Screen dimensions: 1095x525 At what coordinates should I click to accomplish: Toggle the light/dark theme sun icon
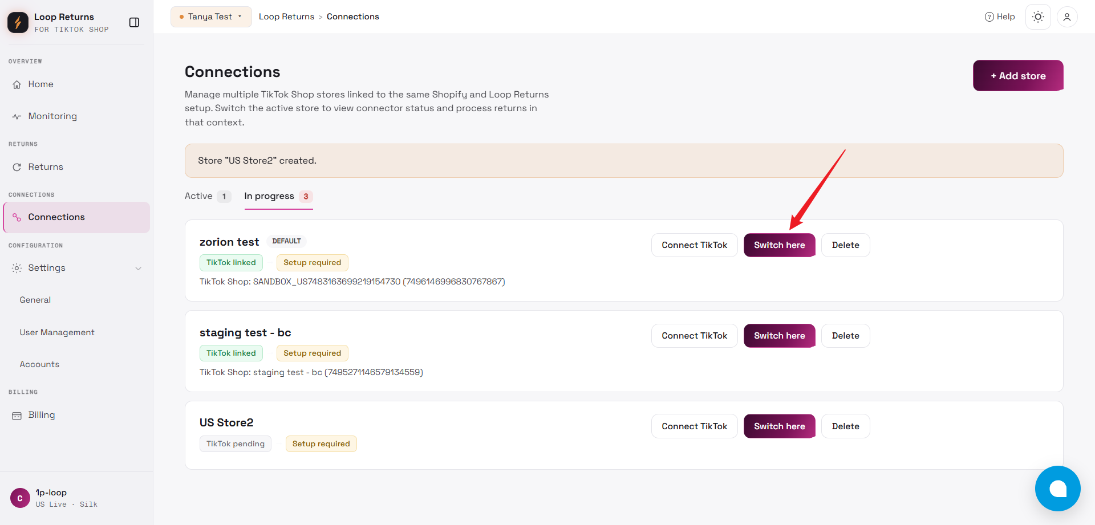click(1038, 17)
